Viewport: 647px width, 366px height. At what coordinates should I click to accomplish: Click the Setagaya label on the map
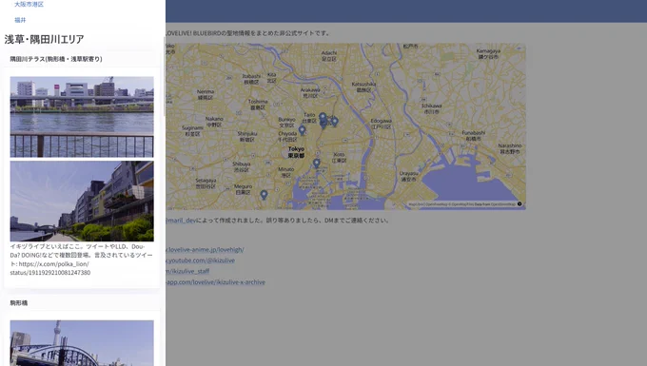point(206,183)
